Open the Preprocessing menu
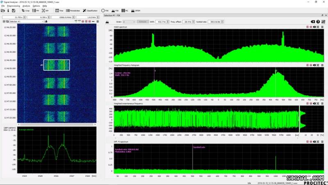This screenshot has width=328, height=185. [14, 6]
